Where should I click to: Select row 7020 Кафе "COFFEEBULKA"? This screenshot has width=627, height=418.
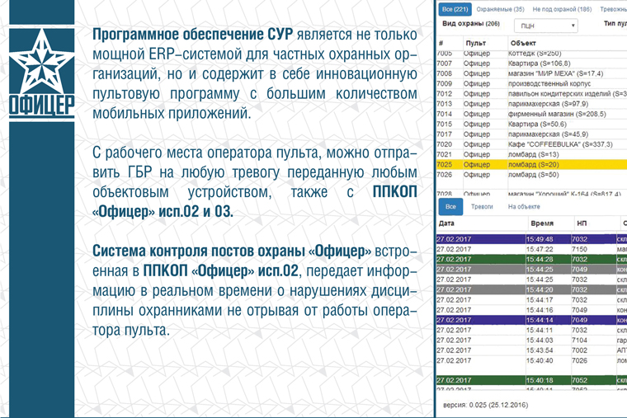click(x=531, y=143)
